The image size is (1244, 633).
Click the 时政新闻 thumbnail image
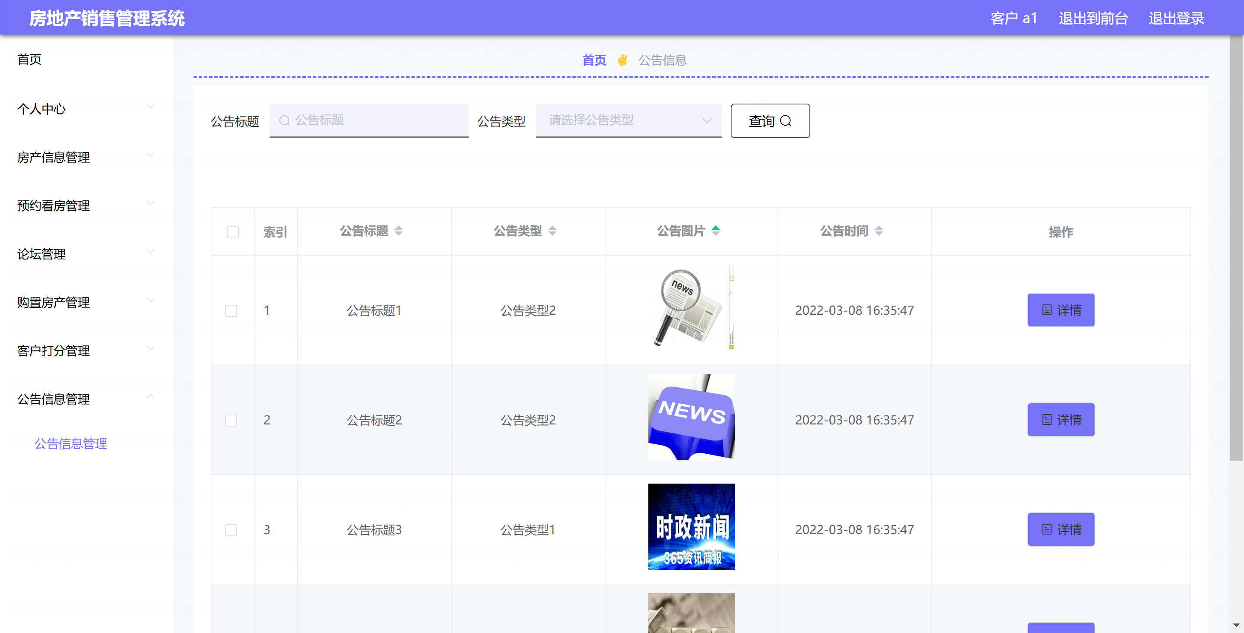pos(691,526)
